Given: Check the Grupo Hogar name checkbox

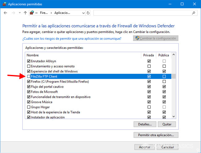Looking at the screenshot, I should tap(29, 107).
